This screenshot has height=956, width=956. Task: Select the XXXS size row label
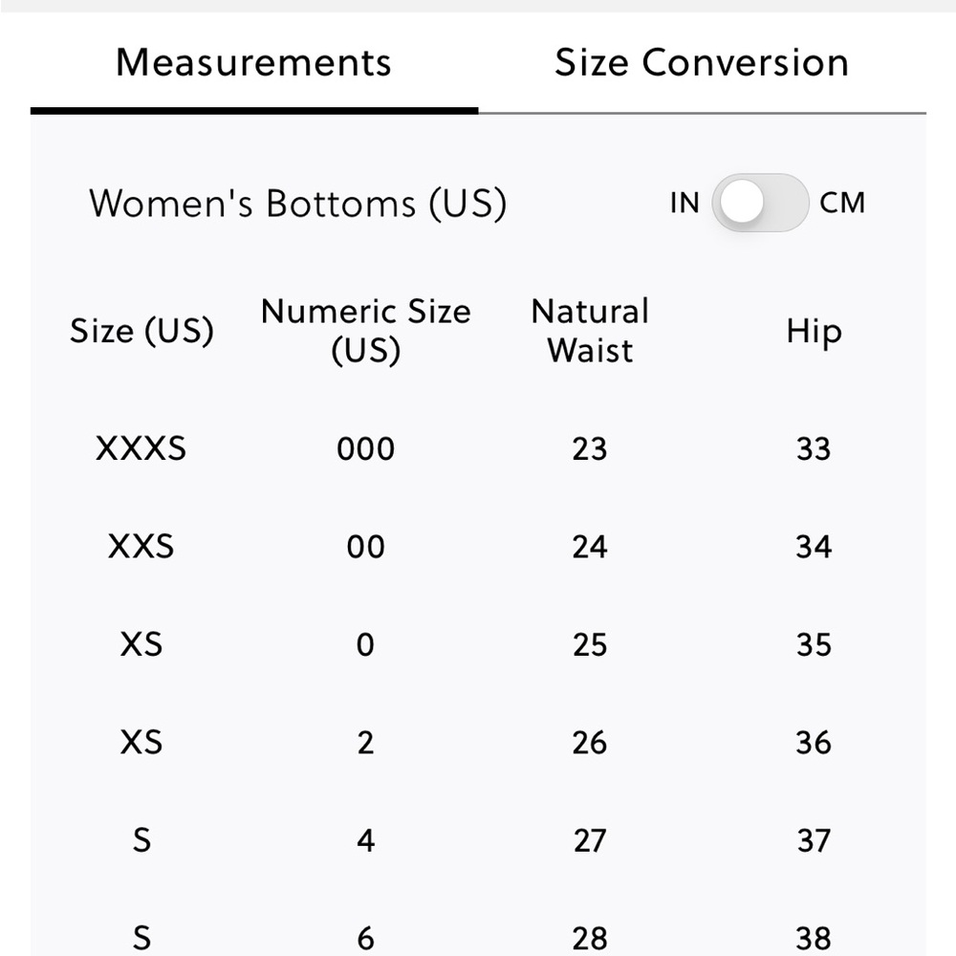pyautogui.click(x=141, y=448)
